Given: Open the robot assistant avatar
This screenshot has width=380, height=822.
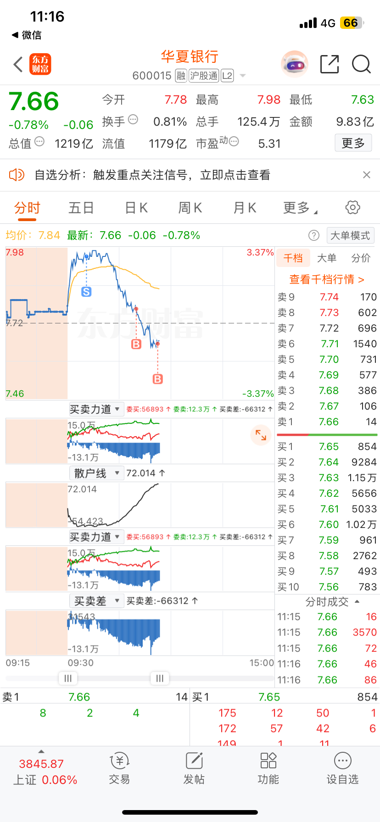Looking at the screenshot, I should point(294,64).
